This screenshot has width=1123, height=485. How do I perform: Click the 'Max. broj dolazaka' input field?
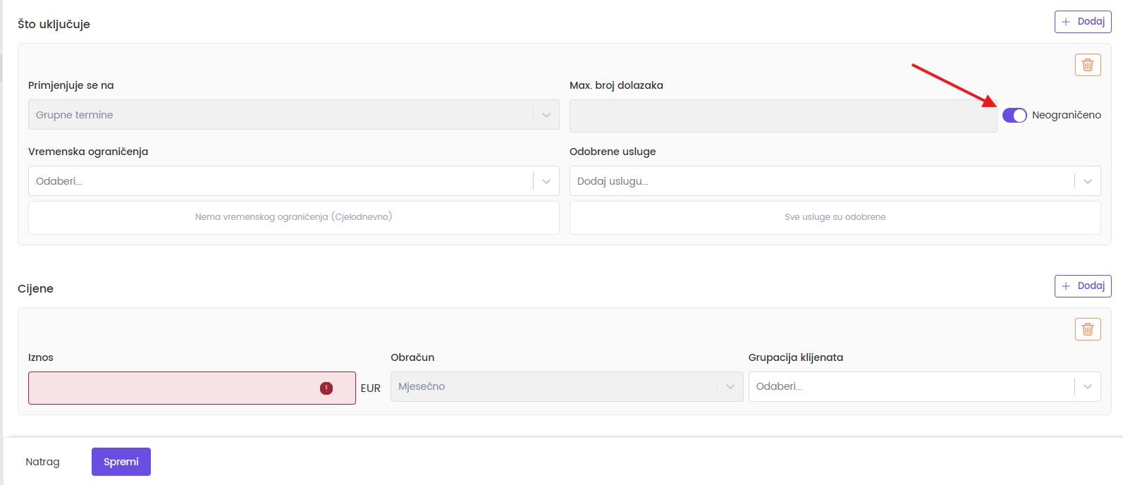tap(783, 116)
